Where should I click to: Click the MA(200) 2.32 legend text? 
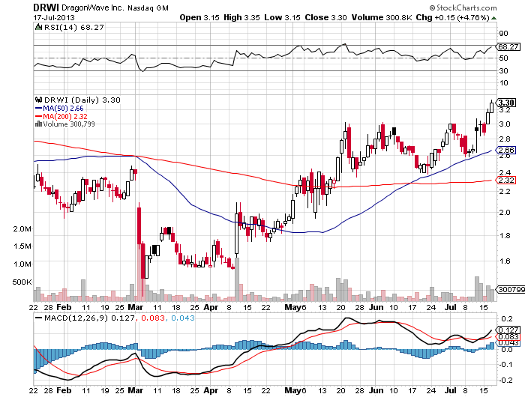(x=65, y=116)
